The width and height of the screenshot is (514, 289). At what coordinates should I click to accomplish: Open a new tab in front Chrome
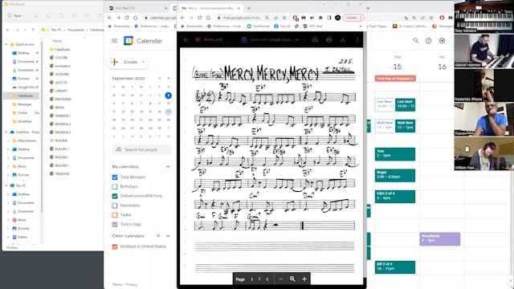click(249, 8)
